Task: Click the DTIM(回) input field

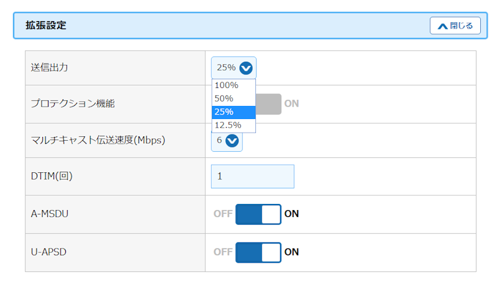Action: (x=252, y=177)
